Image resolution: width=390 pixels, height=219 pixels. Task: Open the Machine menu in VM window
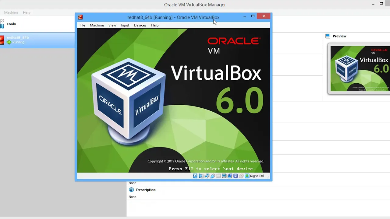coord(97,25)
